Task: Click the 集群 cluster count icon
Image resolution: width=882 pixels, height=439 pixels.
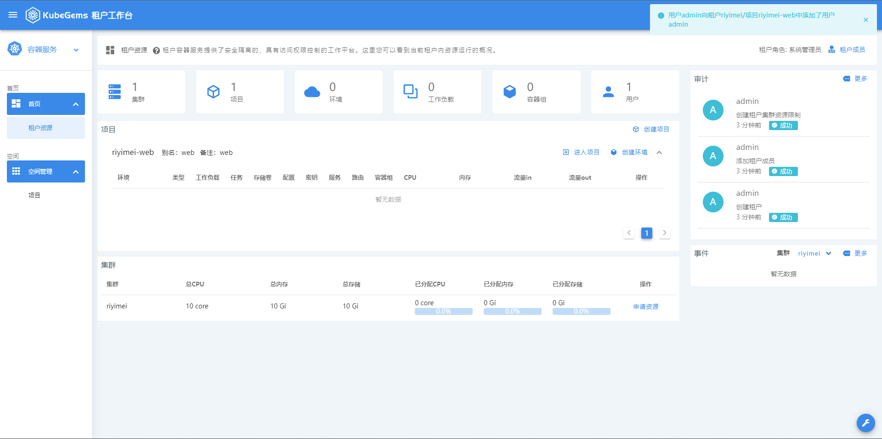Action: click(x=115, y=91)
